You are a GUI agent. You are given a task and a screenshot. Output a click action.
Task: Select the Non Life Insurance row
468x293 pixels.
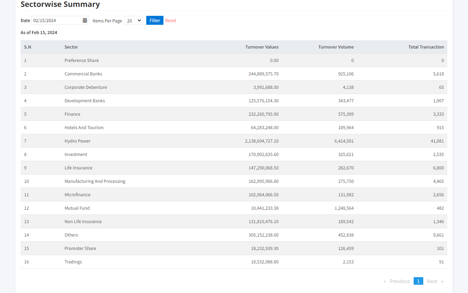(x=83, y=222)
